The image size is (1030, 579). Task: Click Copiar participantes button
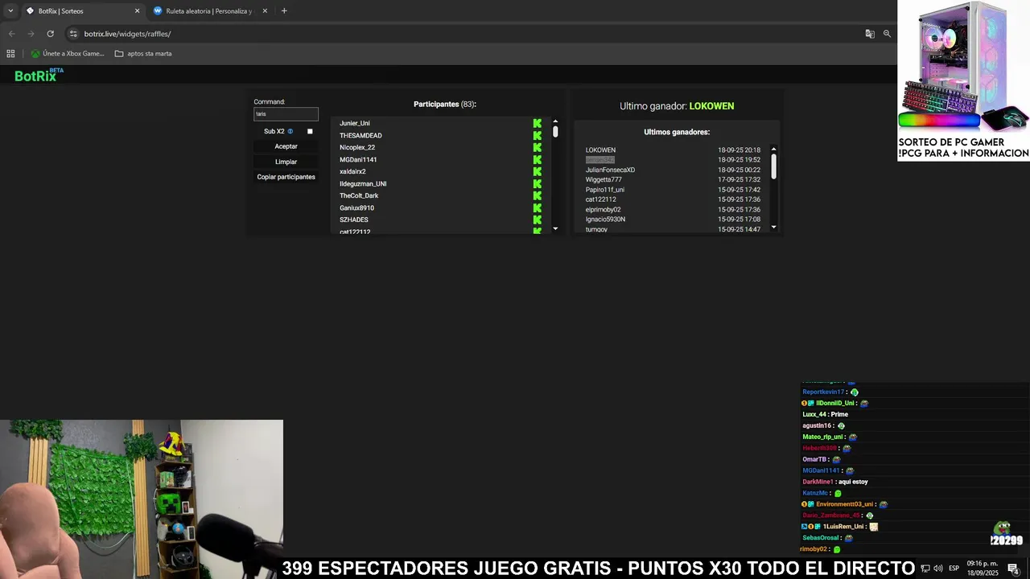(x=286, y=177)
